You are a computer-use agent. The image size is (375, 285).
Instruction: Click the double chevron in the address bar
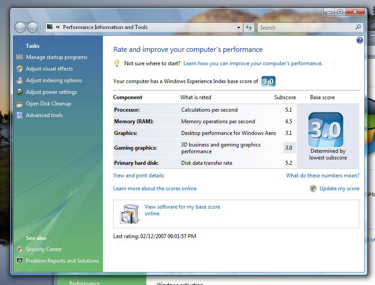pyautogui.click(x=58, y=27)
